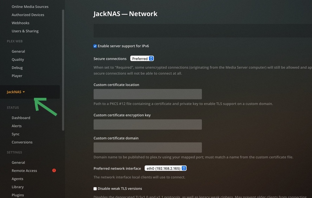Open Authorized Devices page
Screen dimensions: 312x198
(28, 15)
